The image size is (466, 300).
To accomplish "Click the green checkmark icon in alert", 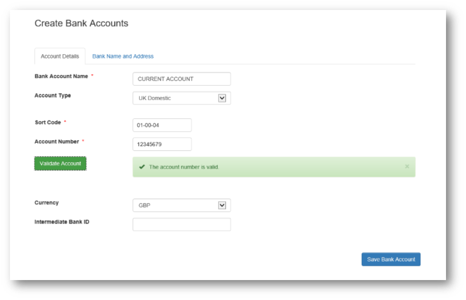I will (142, 167).
